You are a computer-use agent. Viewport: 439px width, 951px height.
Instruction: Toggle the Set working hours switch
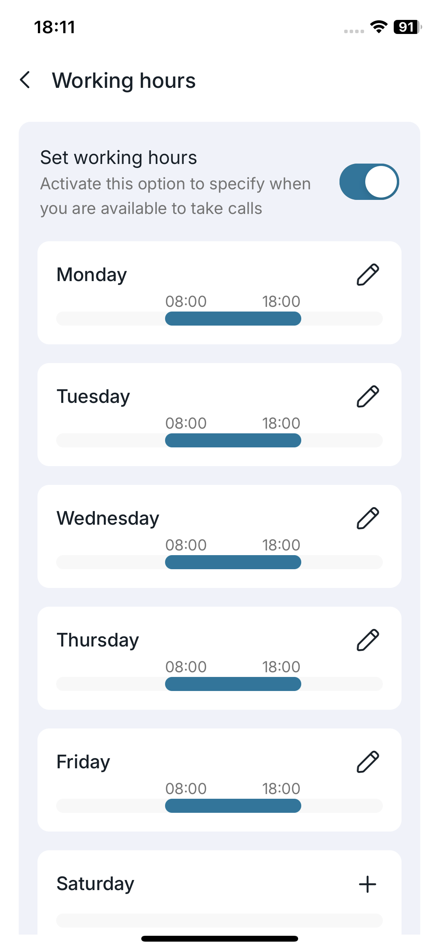[x=369, y=182]
